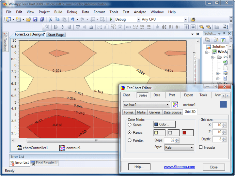This screenshot has width=235, height=176.
Task: Click the Cut scissors icon
Action: tap(50, 20)
